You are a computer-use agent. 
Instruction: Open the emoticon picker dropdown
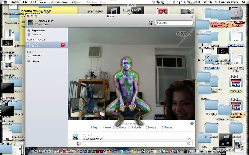(189, 143)
